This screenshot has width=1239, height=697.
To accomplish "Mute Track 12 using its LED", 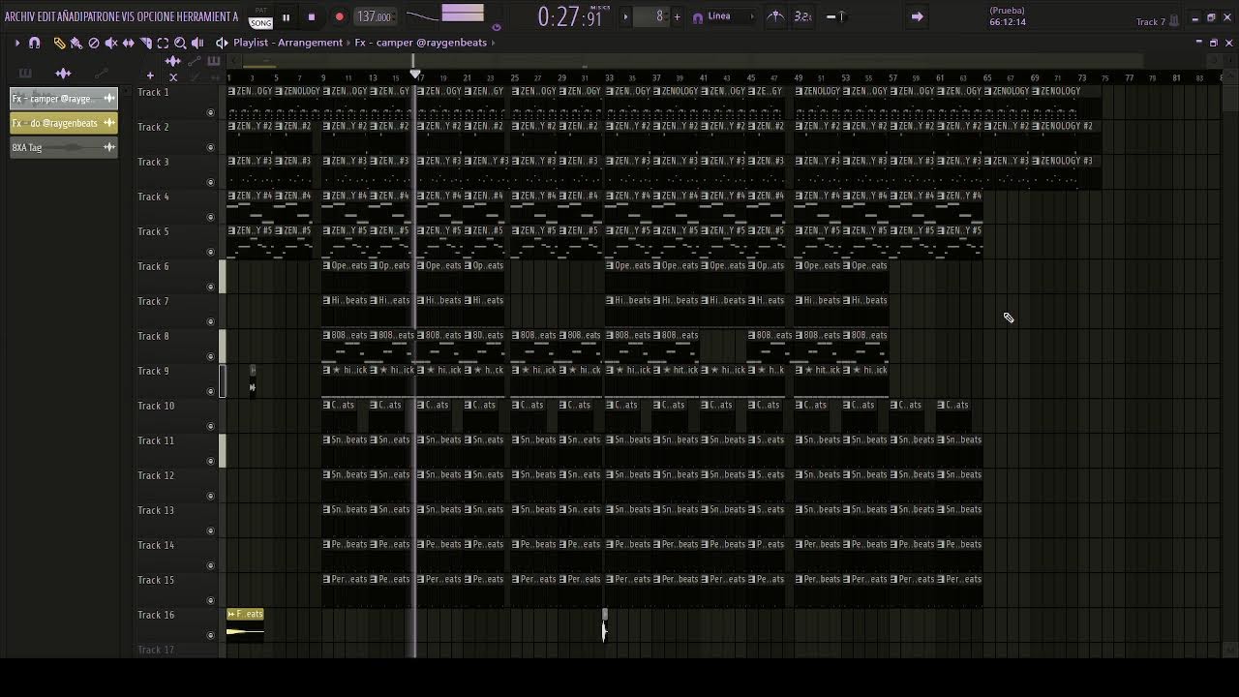I will point(210,496).
